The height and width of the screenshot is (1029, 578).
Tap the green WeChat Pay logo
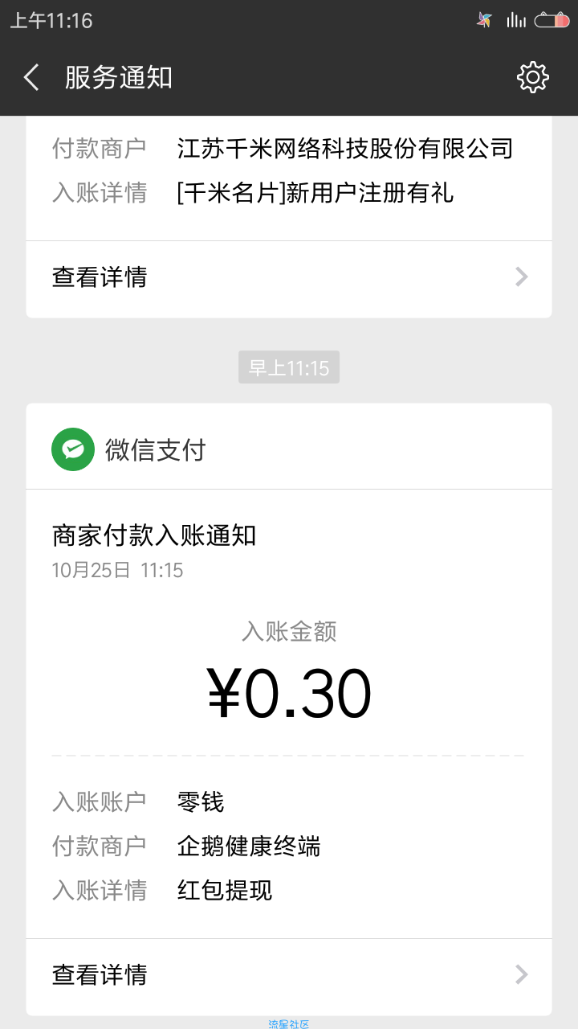[x=72, y=449]
